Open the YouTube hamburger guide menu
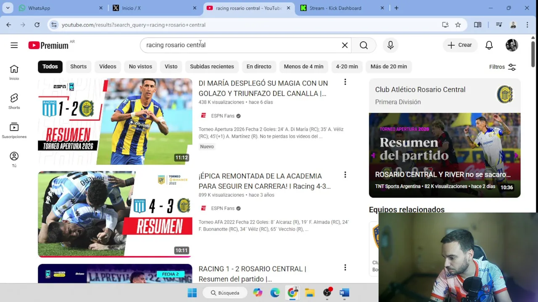Image resolution: width=538 pixels, height=302 pixels. tap(14, 45)
